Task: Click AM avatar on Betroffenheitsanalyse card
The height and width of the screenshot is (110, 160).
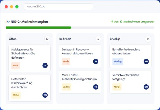Action: pos(146,62)
